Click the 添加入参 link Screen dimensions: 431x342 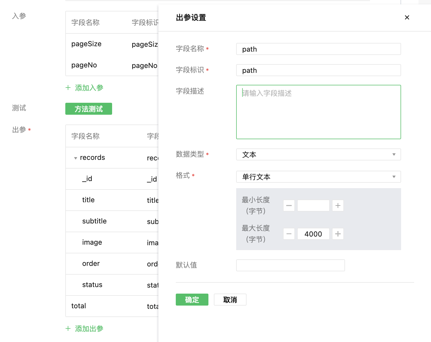point(85,88)
